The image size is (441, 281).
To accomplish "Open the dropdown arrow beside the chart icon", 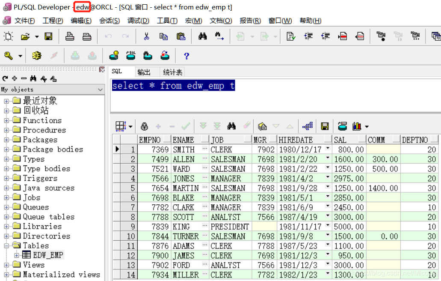I will (x=367, y=127).
